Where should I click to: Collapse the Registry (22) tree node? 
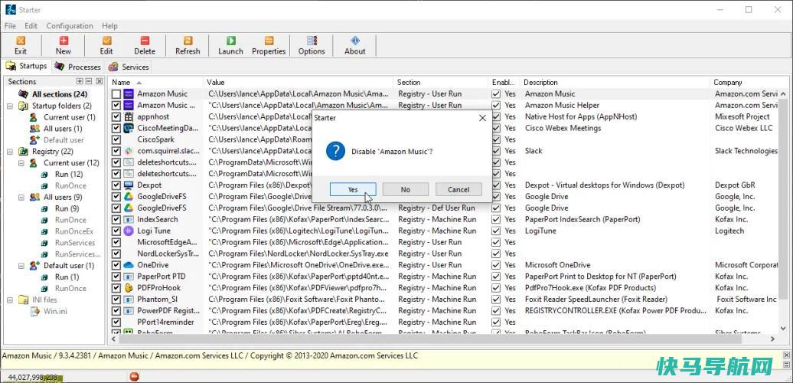click(x=10, y=151)
